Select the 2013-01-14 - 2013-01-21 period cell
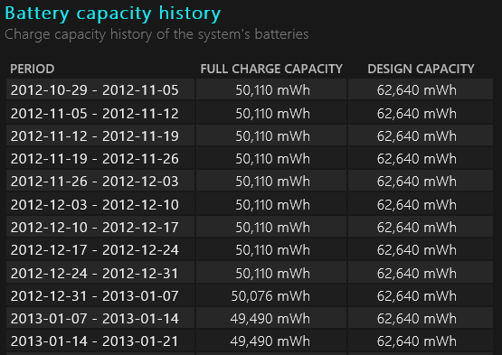 (x=100, y=341)
